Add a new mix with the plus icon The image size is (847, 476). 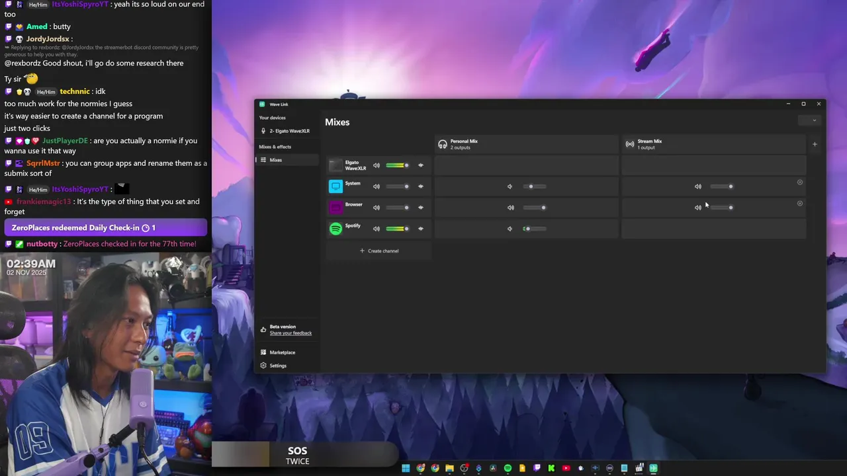(815, 144)
